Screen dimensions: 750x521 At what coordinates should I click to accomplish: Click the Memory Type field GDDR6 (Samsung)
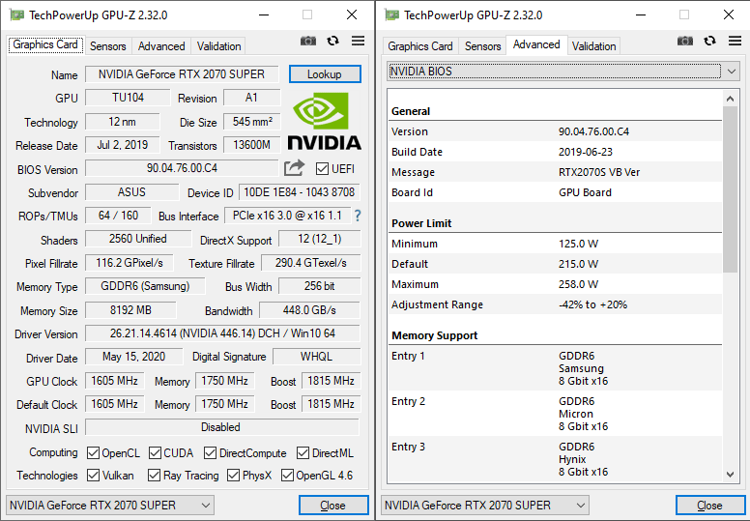145,286
